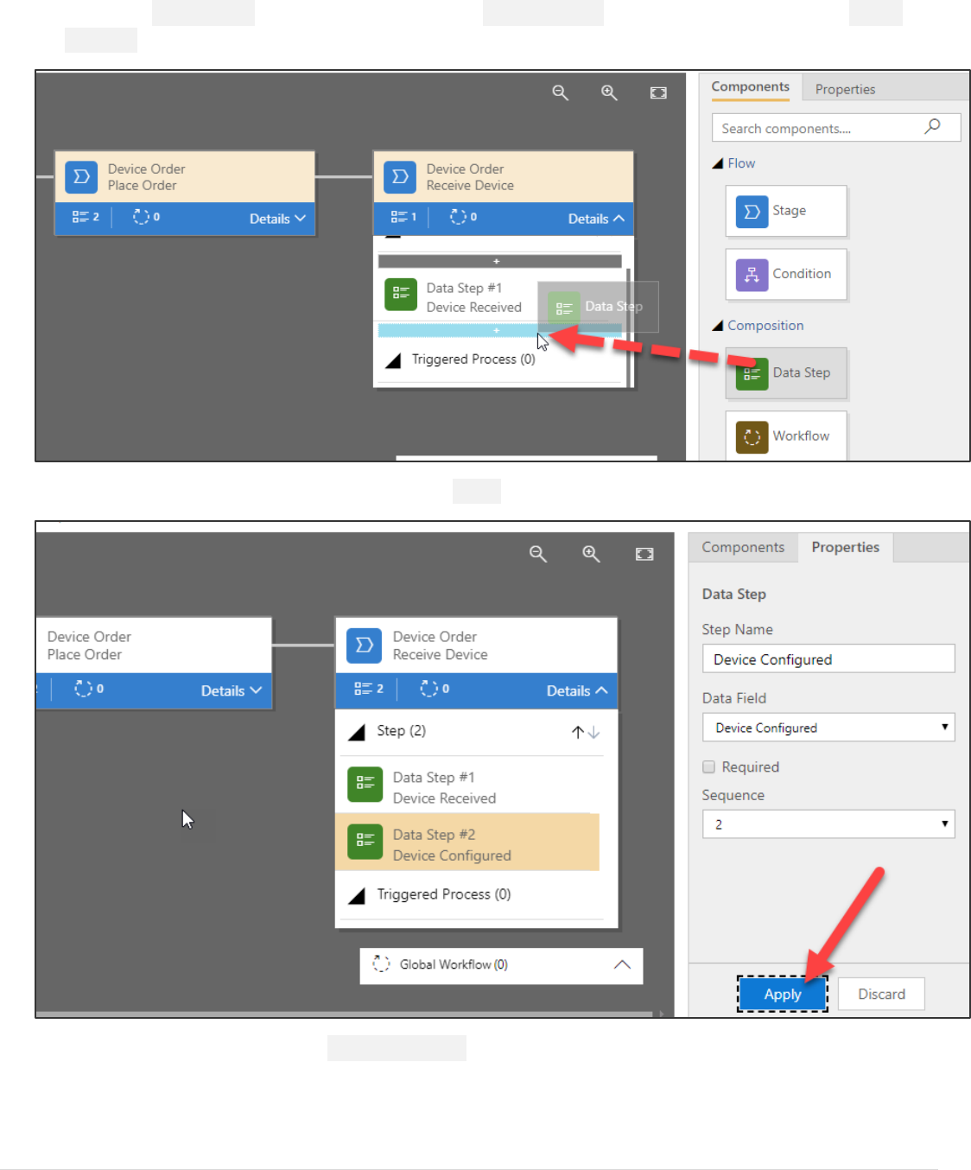The height and width of the screenshot is (1170, 971).
Task: Toggle the Required checkbox
Action: (709, 766)
